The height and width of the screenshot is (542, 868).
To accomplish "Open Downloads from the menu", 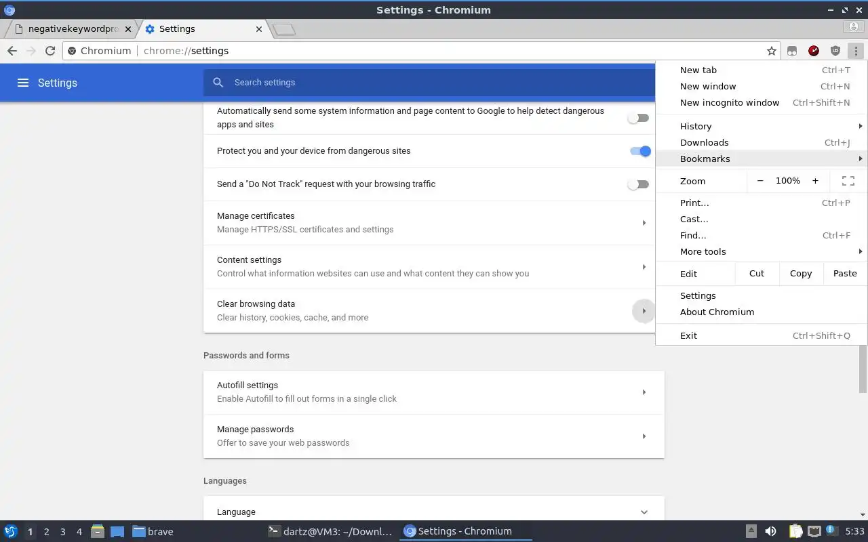I will (762, 142).
